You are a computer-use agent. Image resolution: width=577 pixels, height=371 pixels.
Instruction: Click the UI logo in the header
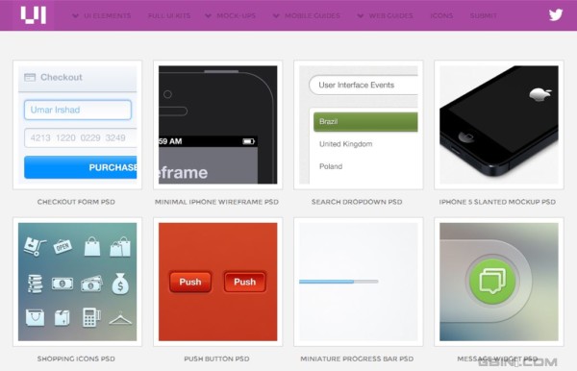tap(34, 15)
